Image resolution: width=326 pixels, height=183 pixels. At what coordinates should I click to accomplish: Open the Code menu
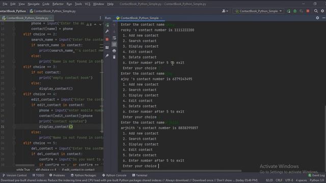[x=46, y=4]
